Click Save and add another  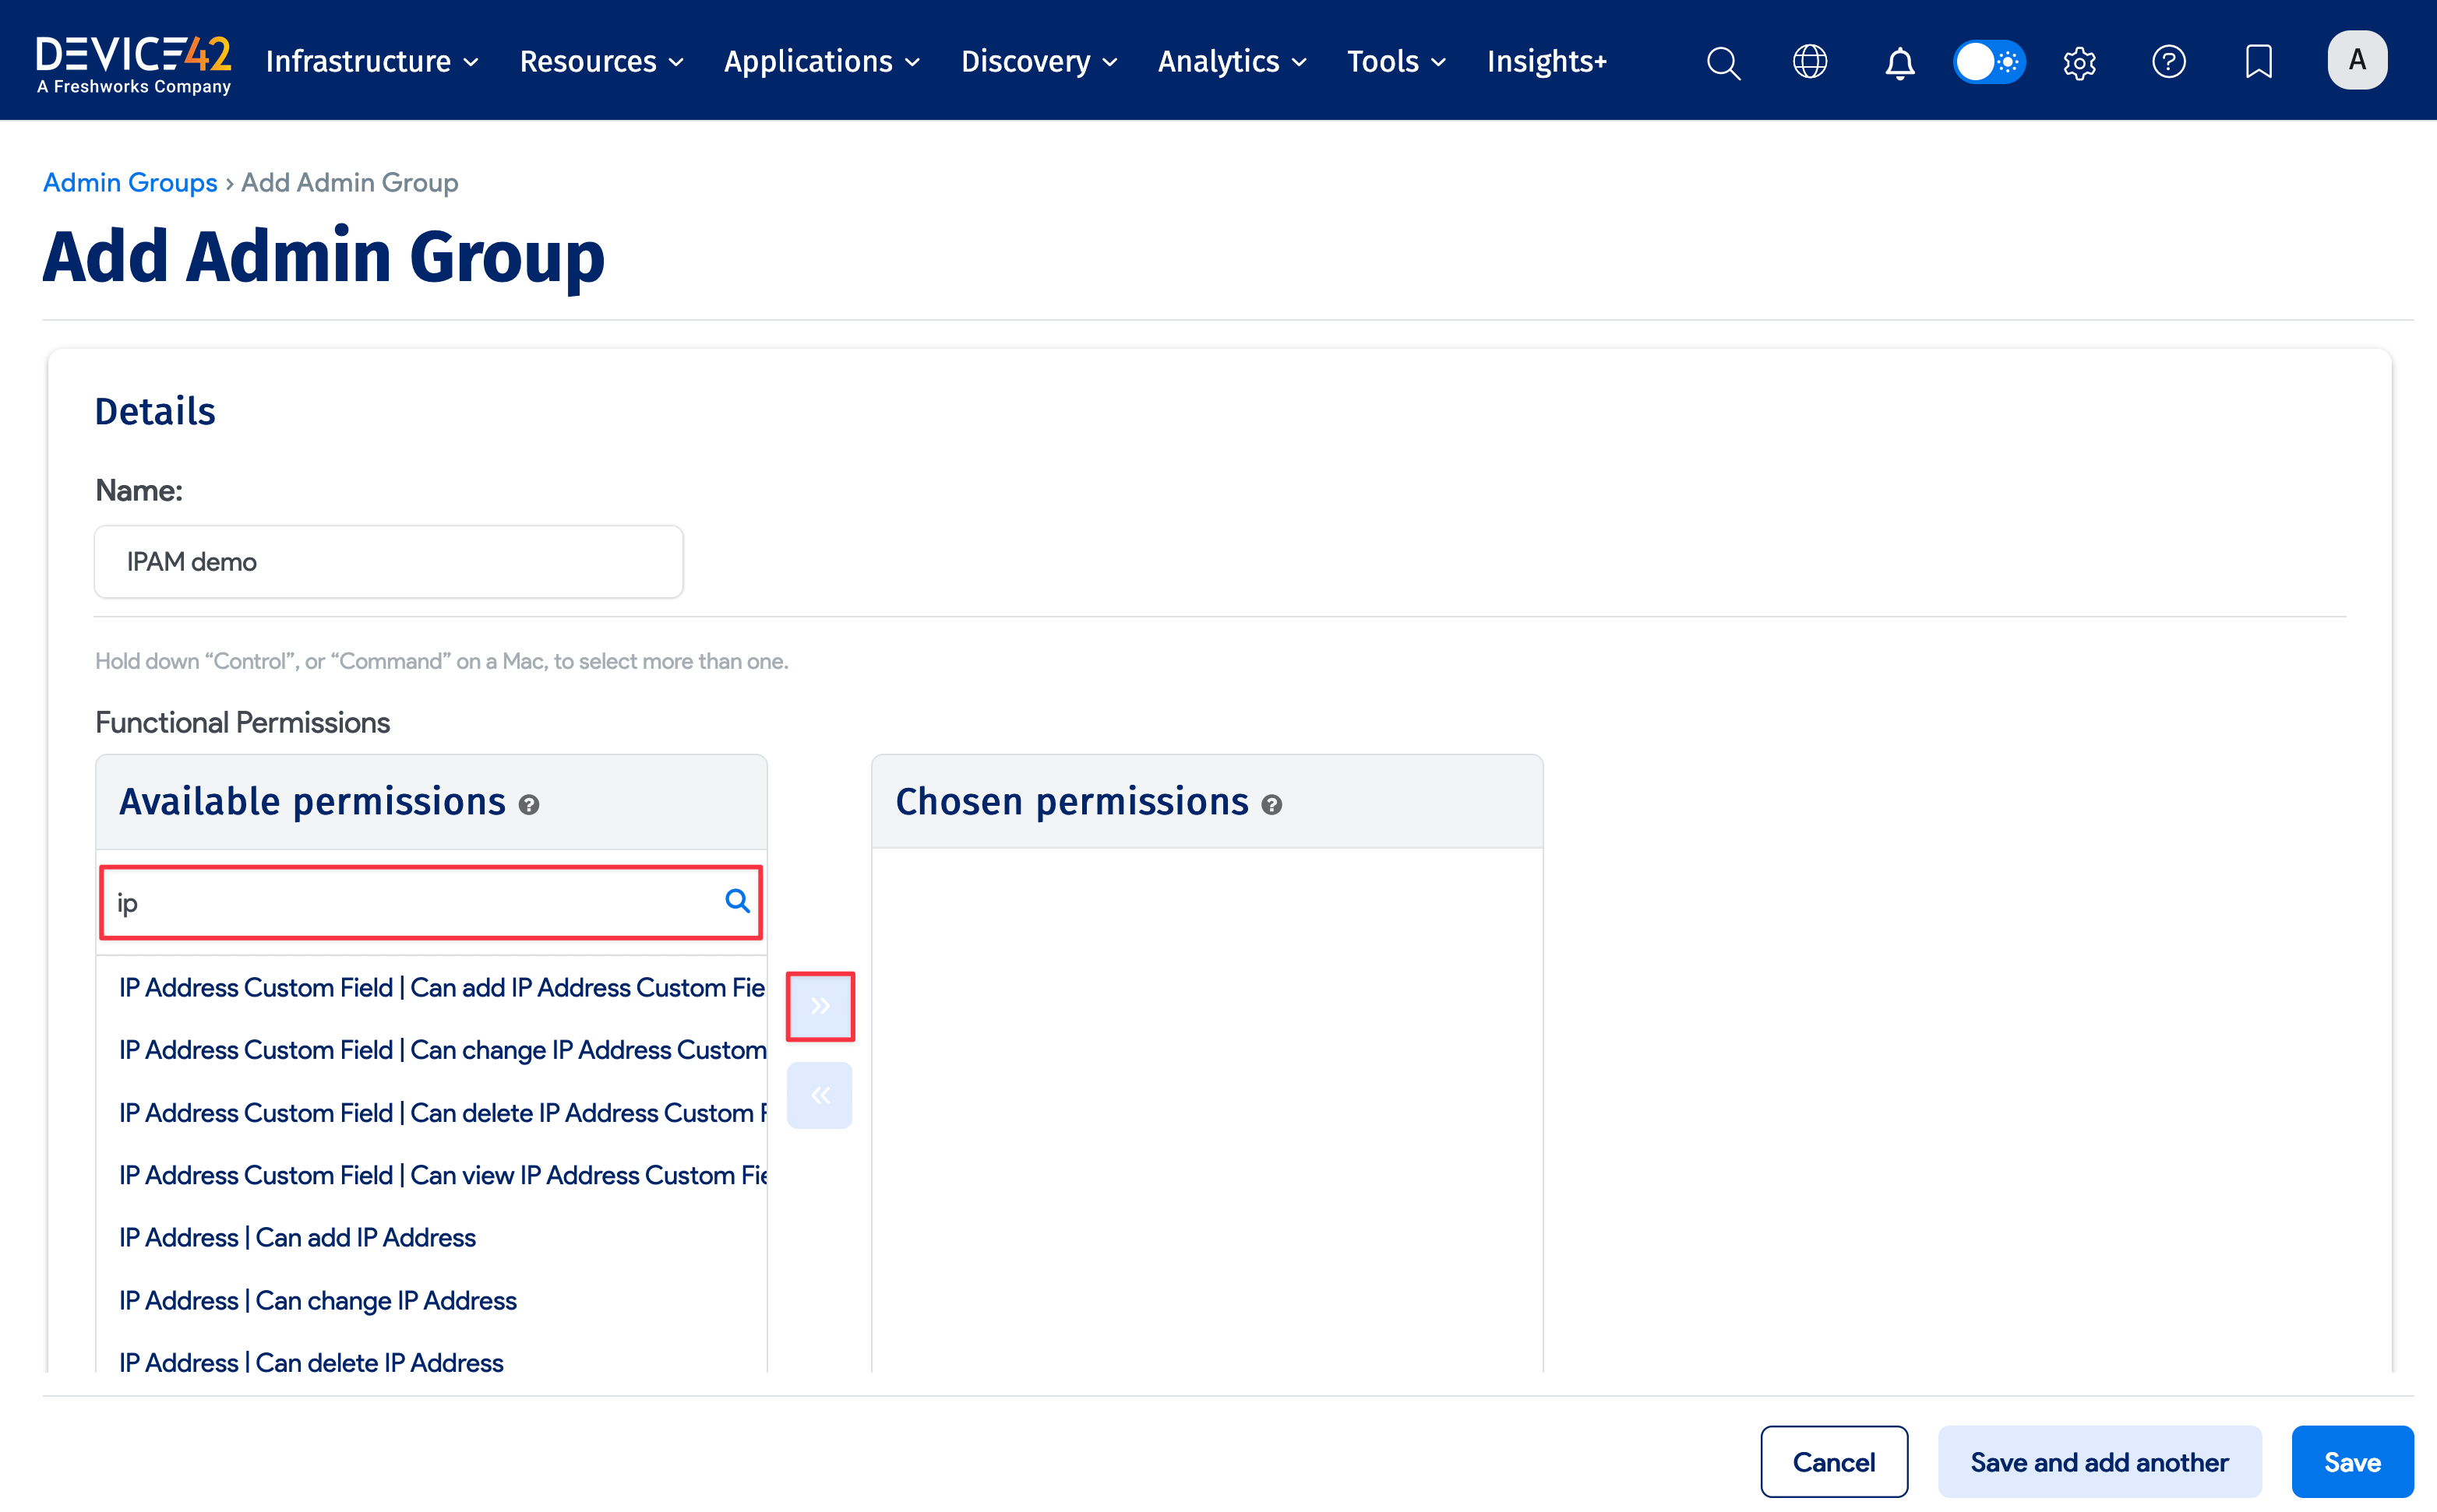(x=2099, y=1461)
